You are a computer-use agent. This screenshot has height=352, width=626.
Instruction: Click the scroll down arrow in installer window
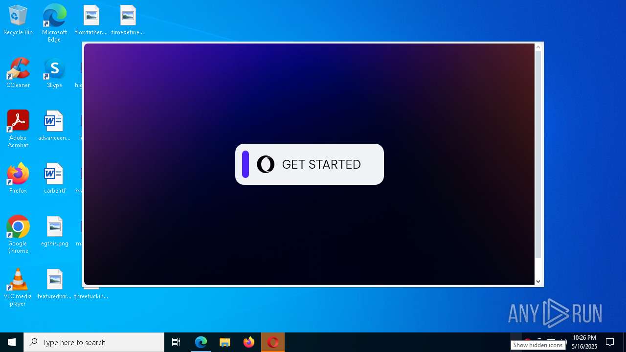pyautogui.click(x=538, y=281)
